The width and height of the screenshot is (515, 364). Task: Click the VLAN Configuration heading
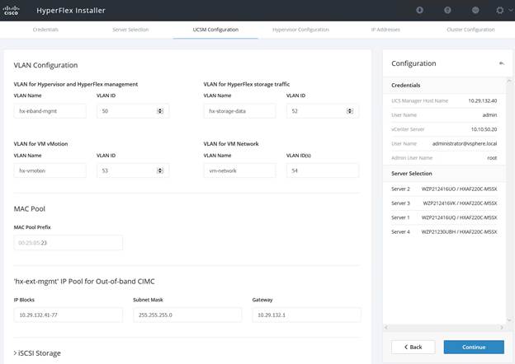(45, 65)
